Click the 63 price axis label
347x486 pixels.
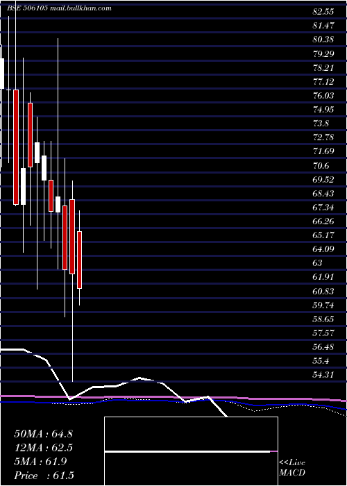coord(318,263)
